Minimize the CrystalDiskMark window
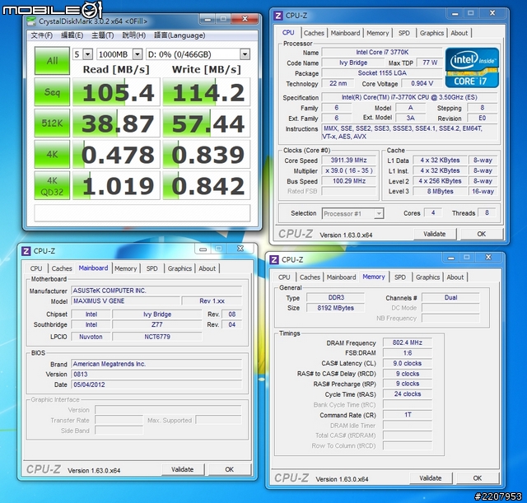 tap(208, 19)
